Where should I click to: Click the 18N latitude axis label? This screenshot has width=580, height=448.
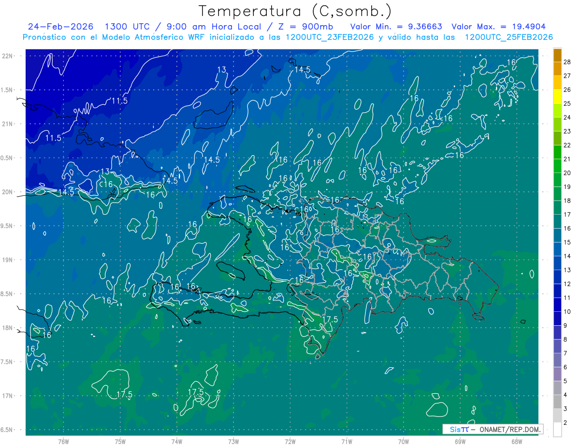8,328
